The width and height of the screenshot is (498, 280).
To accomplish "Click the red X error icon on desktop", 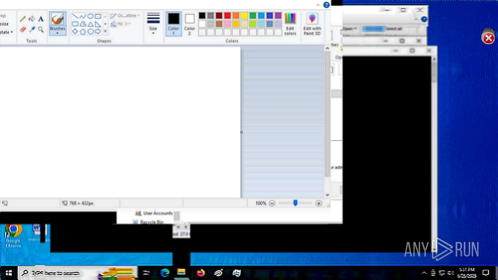I will [488, 38].
